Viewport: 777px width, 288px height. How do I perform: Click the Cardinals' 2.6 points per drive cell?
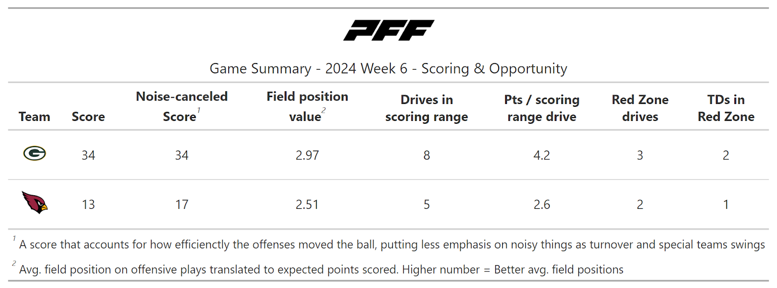541,204
